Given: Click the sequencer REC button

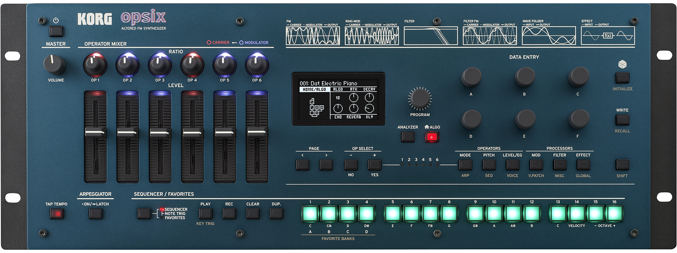Looking at the screenshot, I should click(229, 214).
